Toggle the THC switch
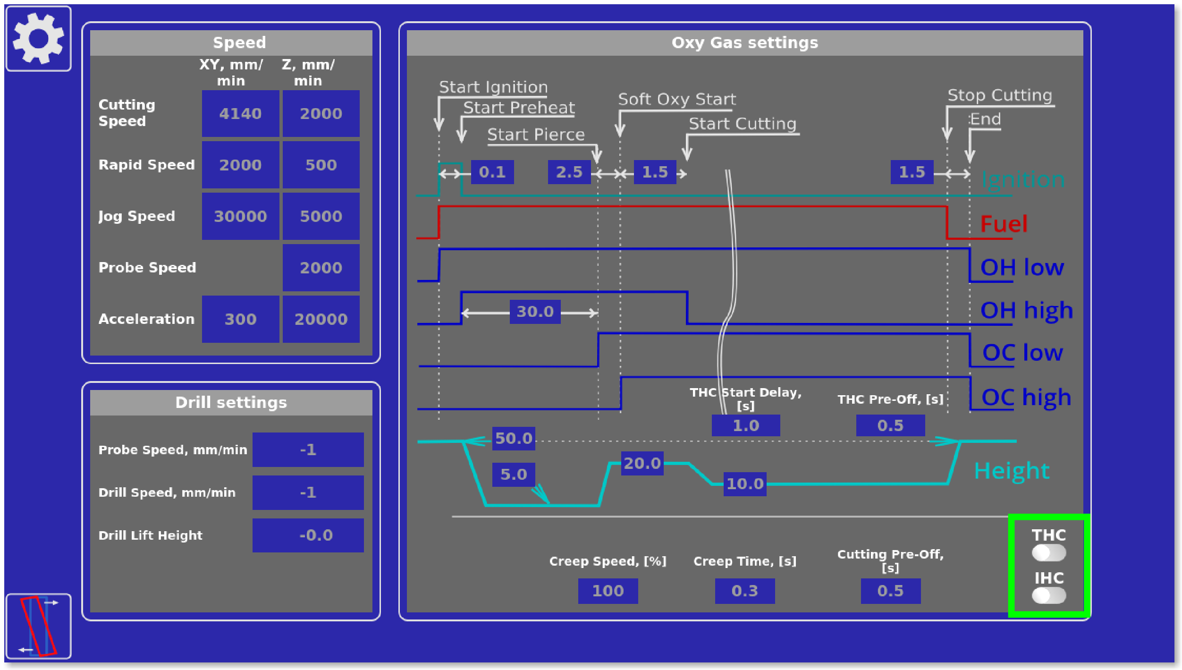The height and width of the screenshot is (670, 1182). pos(1048,552)
